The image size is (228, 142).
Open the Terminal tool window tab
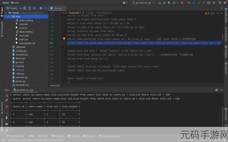point(73,136)
